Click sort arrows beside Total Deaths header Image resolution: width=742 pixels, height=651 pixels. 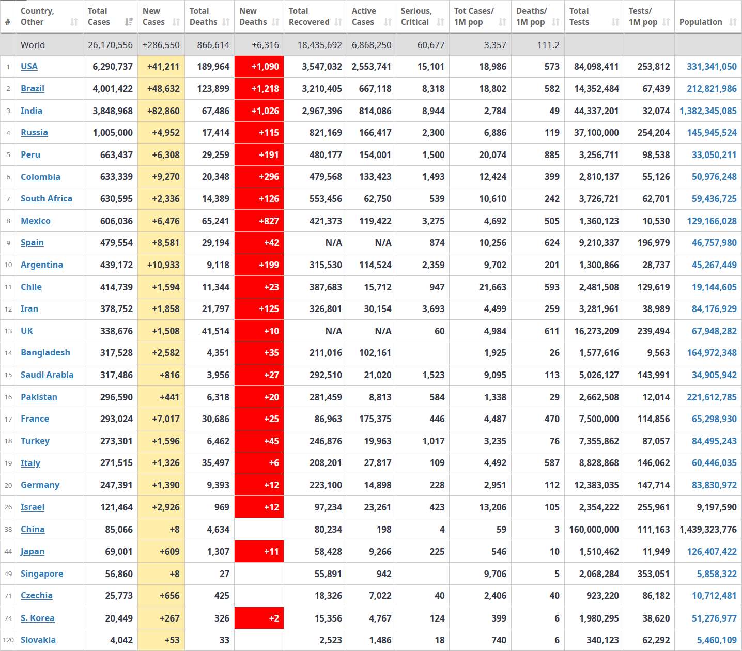pyautogui.click(x=226, y=22)
